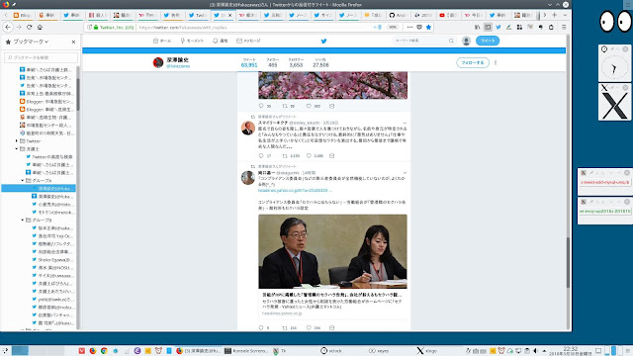
Task: Save page to Pocket icon
Action: (419, 27)
